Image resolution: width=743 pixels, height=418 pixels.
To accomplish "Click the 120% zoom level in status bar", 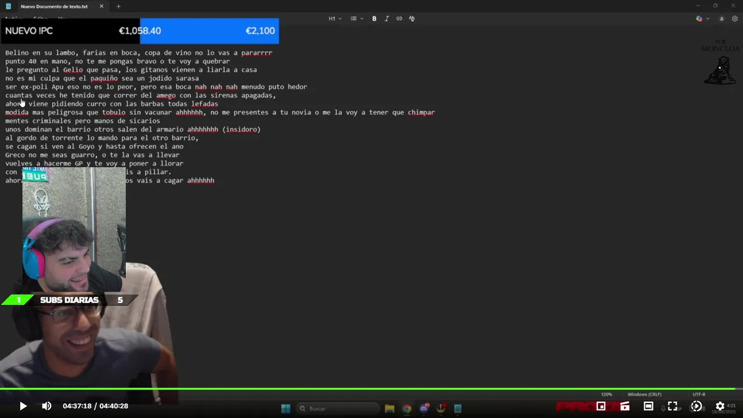I will 607,394.
